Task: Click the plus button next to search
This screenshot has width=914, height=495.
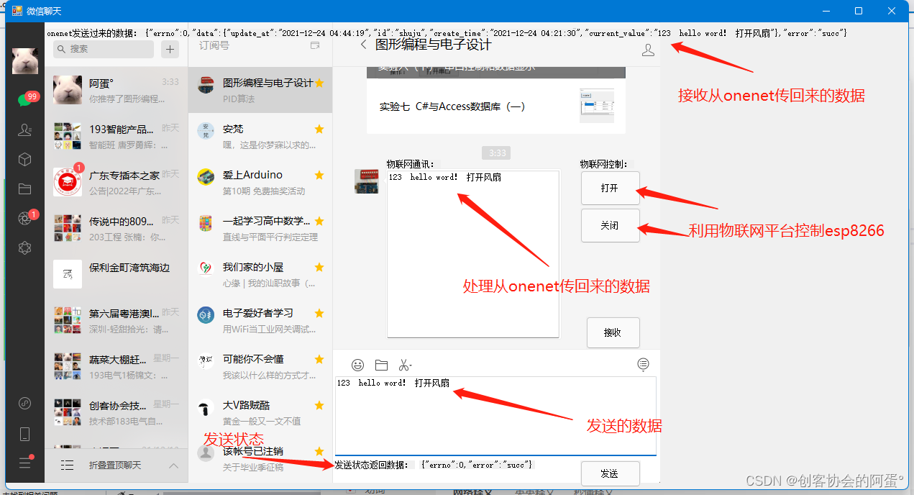Action: (x=170, y=49)
